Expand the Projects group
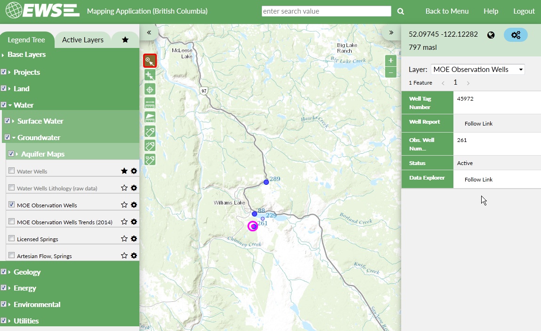Image resolution: width=541 pixels, height=331 pixels. [10, 72]
